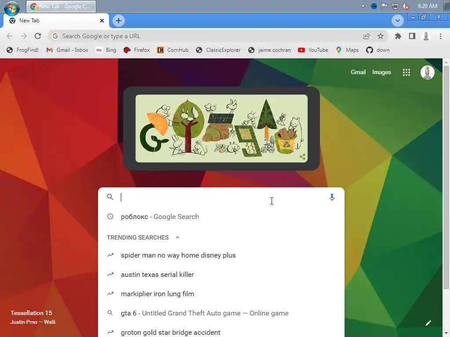Open the Maps bookmark
The image size is (450, 337).
(347, 50)
